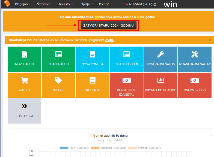214x157 pixels.
Task: Open the Novi radni nalog wrench tile
Action: click(160, 59)
